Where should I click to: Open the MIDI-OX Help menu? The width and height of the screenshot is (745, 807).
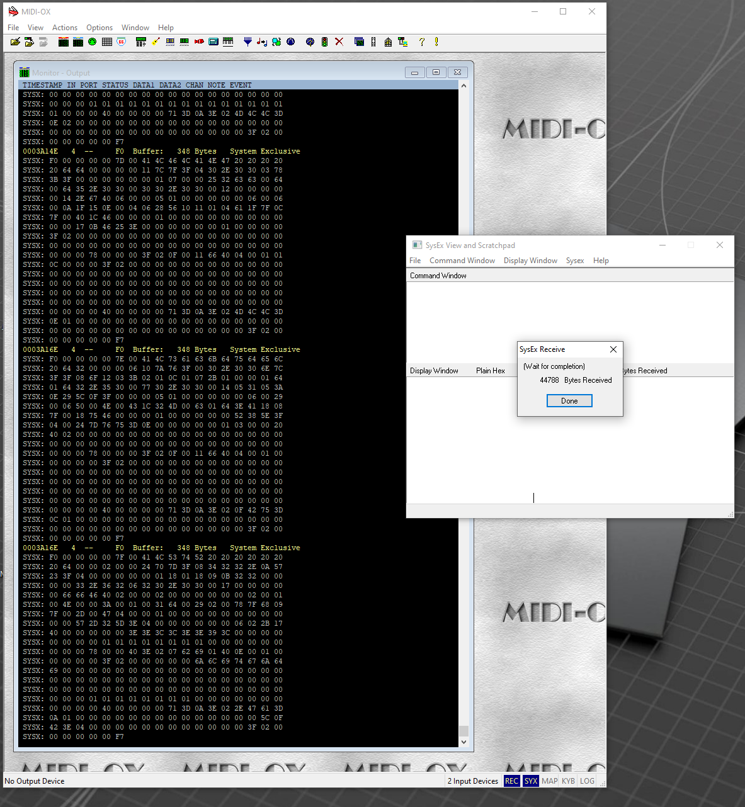pos(166,28)
